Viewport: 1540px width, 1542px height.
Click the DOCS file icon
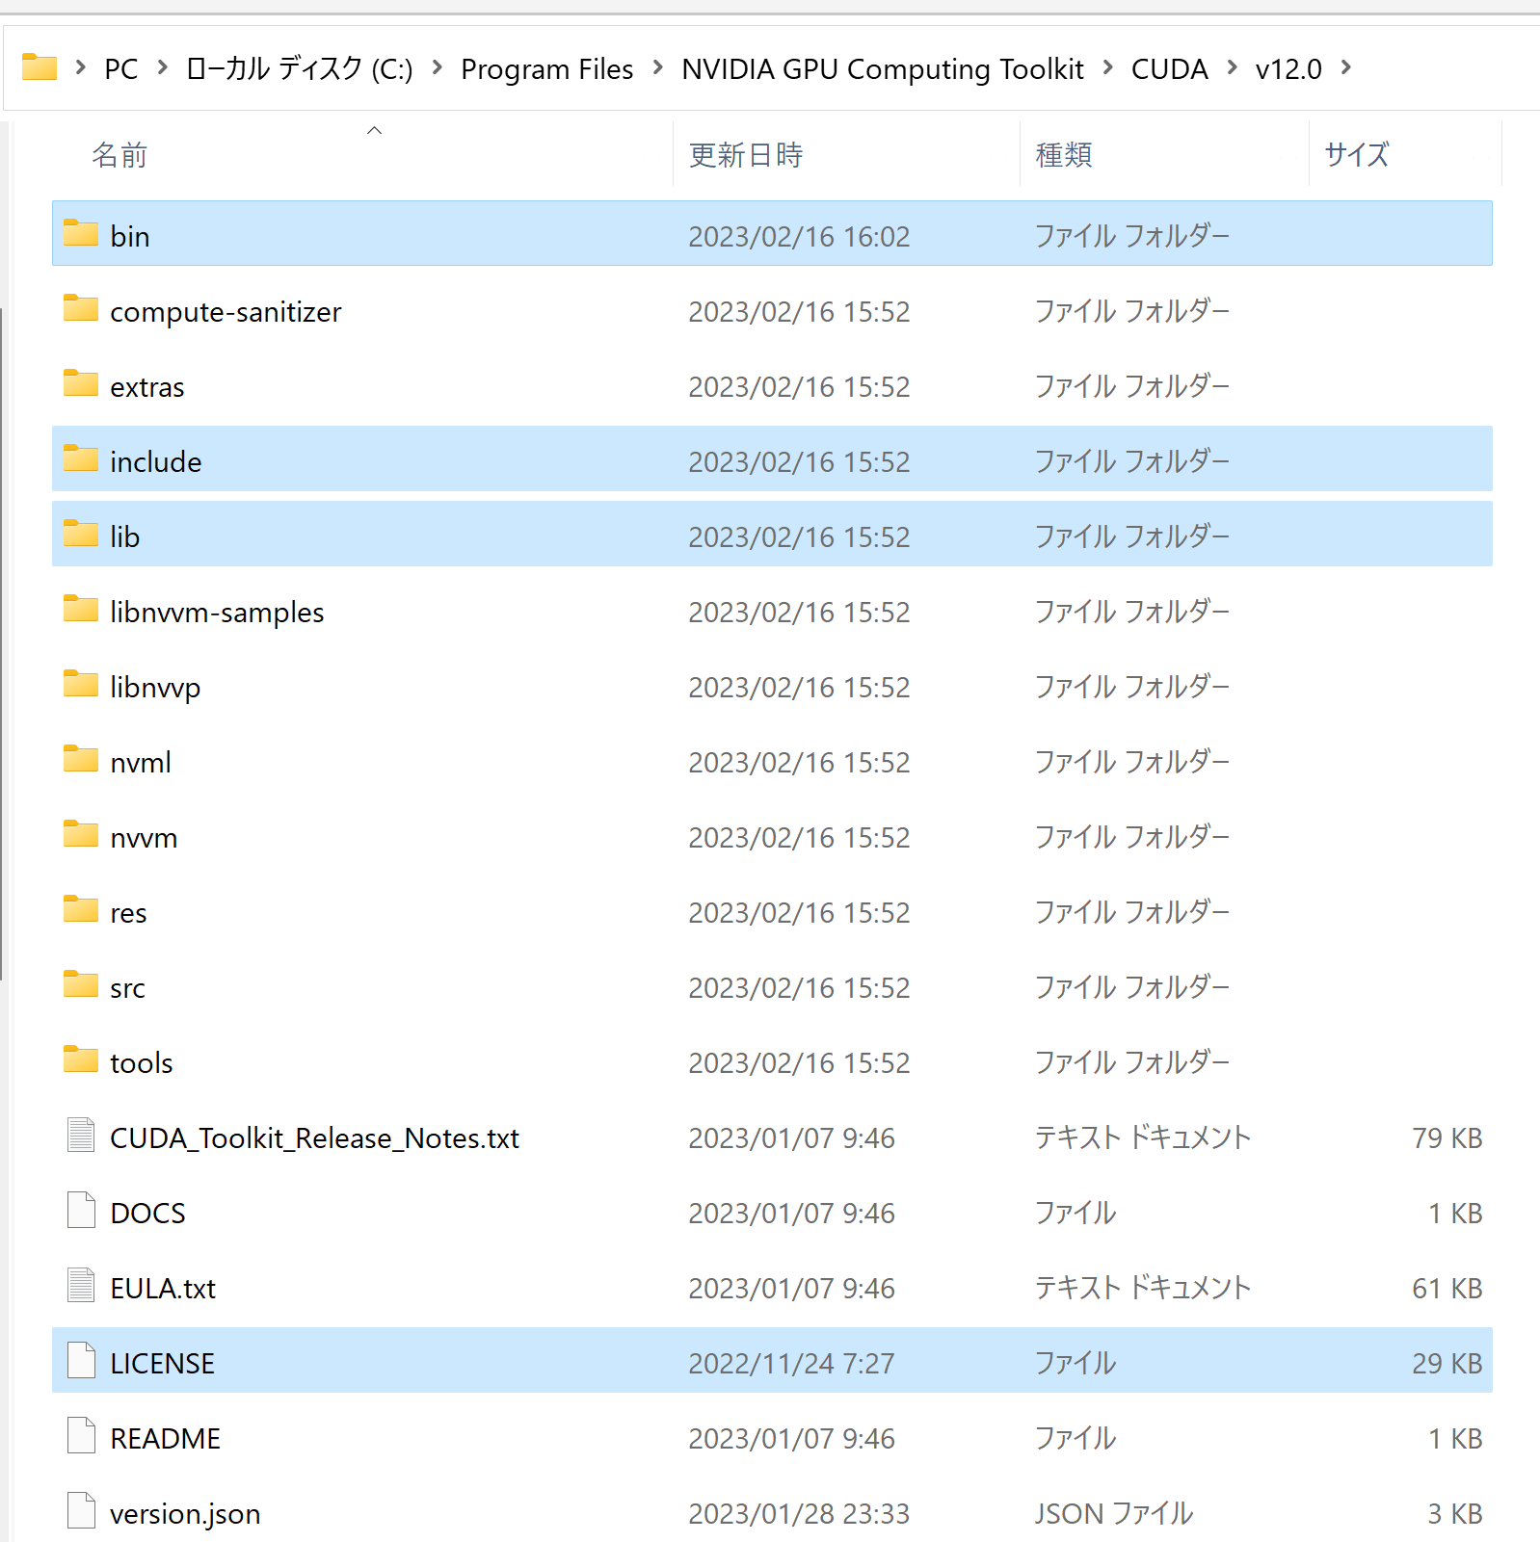pos(81,1210)
